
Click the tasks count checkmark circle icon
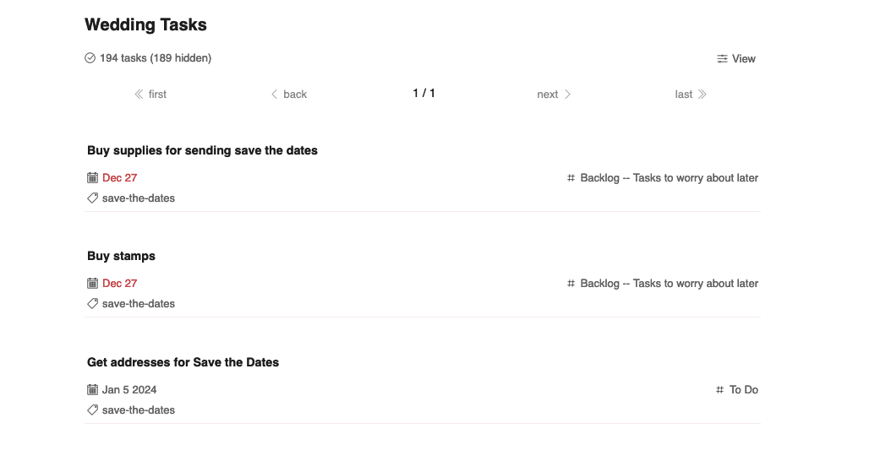click(x=90, y=58)
